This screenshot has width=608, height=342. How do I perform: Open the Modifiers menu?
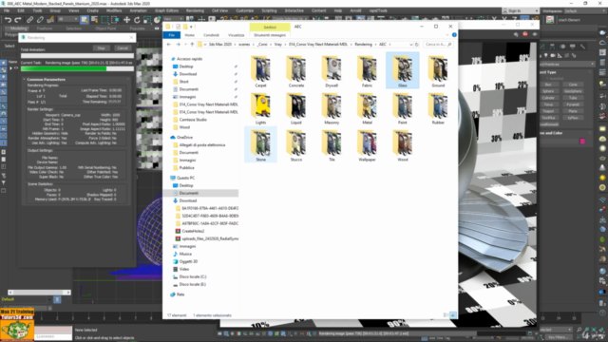click(114, 10)
